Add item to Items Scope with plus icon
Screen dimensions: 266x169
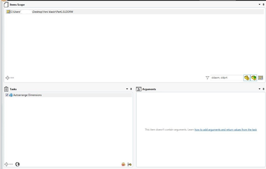click(x=7, y=78)
